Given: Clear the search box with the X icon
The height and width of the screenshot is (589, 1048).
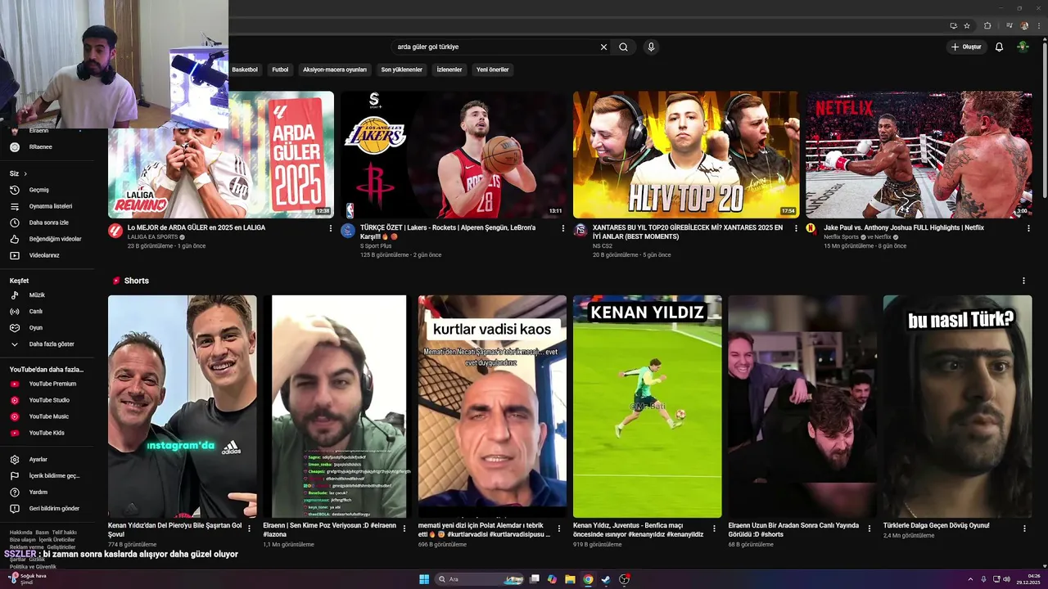Looking at the screenshot, I should pyautogui.click(x=603, y=47).
